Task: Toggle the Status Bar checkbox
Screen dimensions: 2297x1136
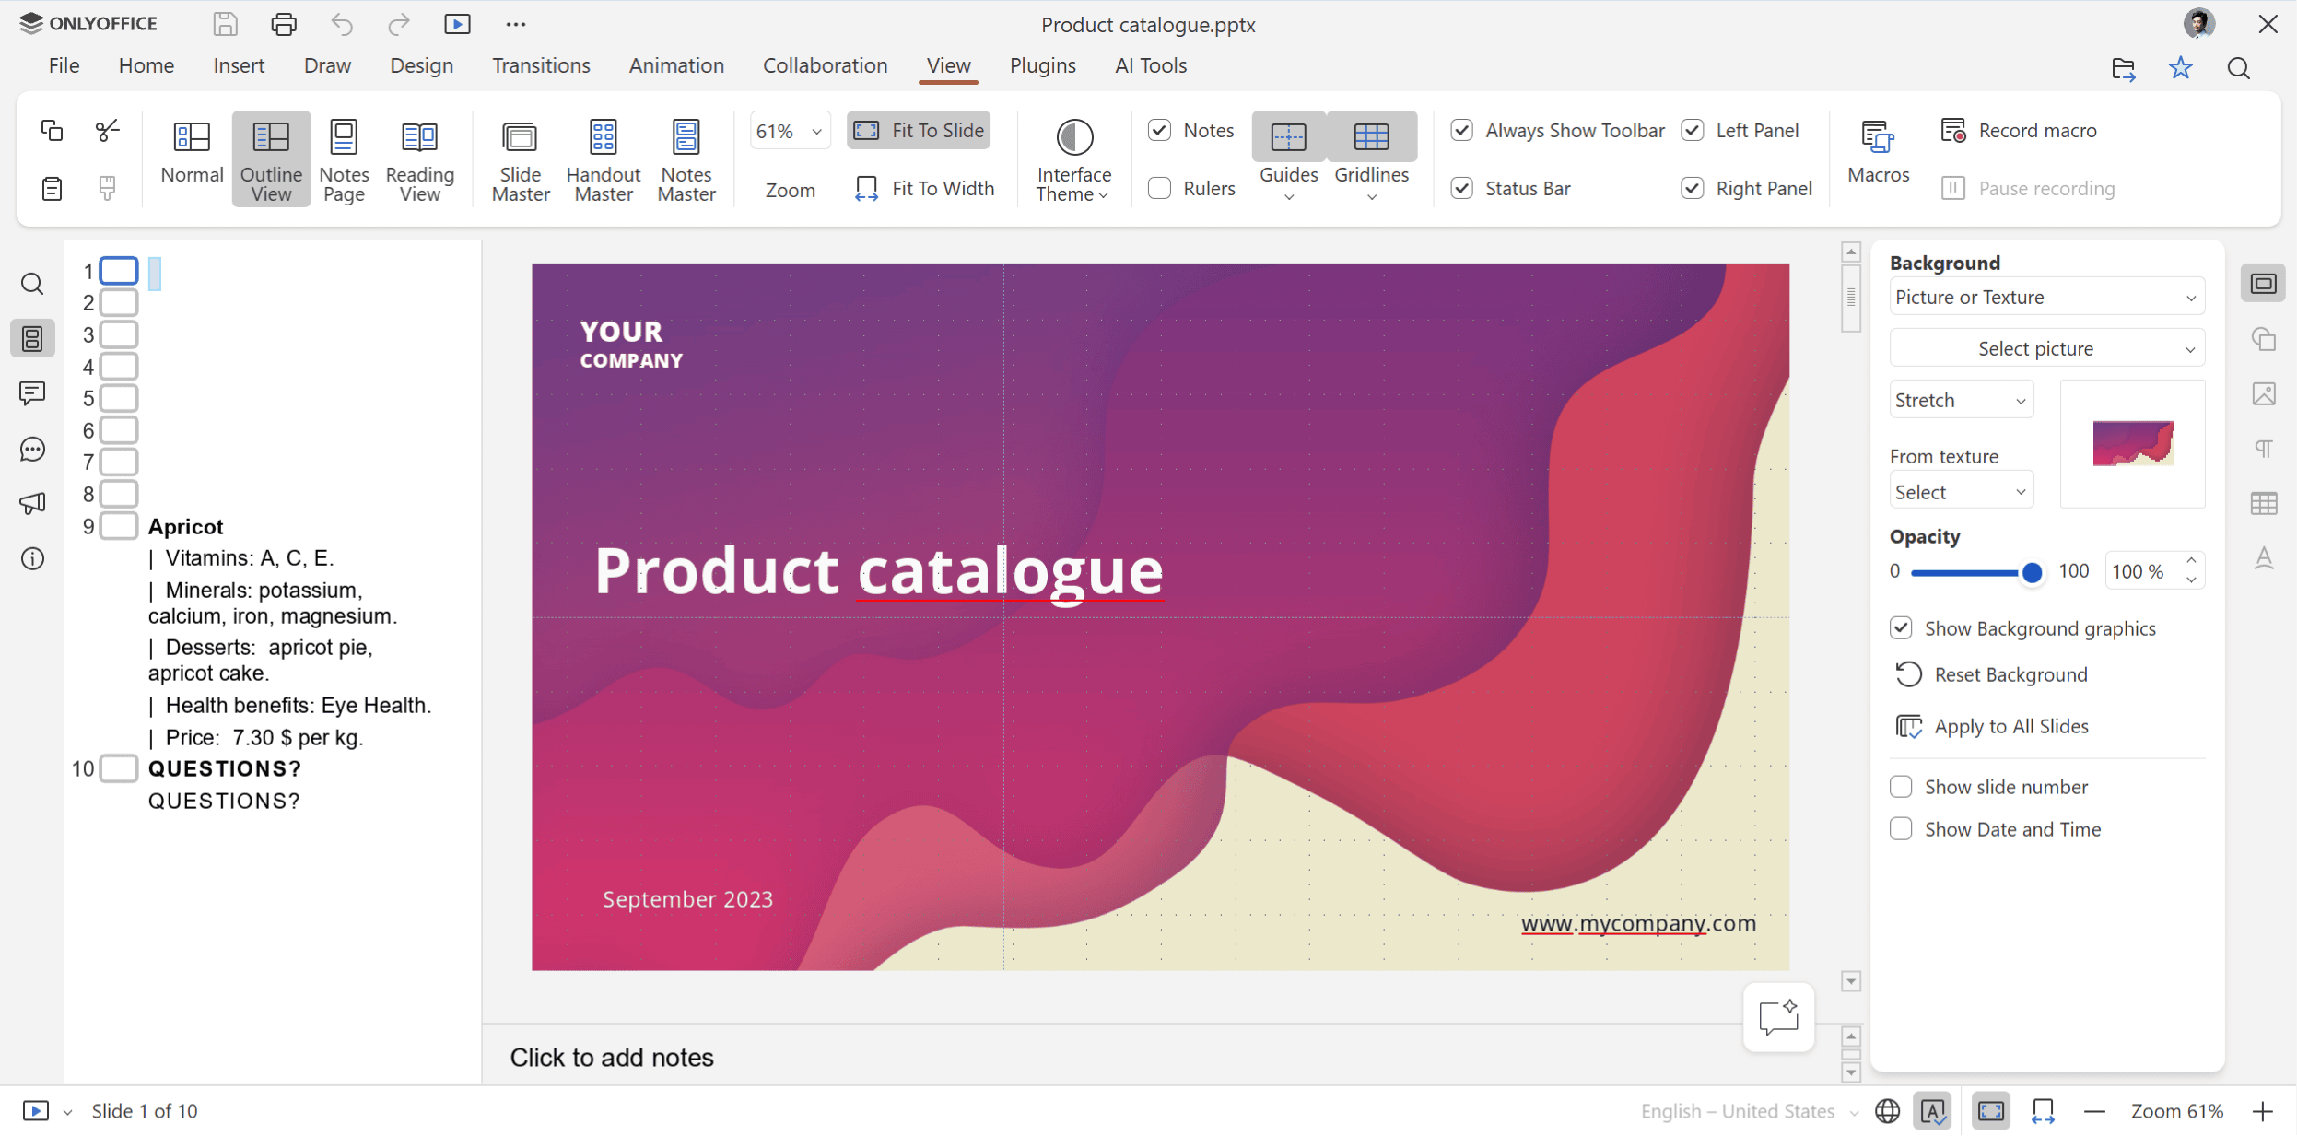Action: point(1462,188)
